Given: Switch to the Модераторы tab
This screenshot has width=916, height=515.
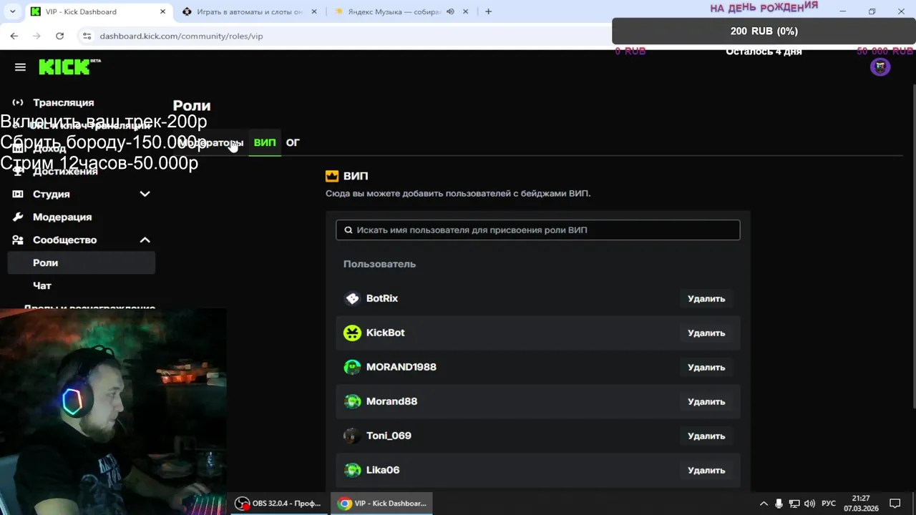Looking at the screenshot, I should (211, 142).
